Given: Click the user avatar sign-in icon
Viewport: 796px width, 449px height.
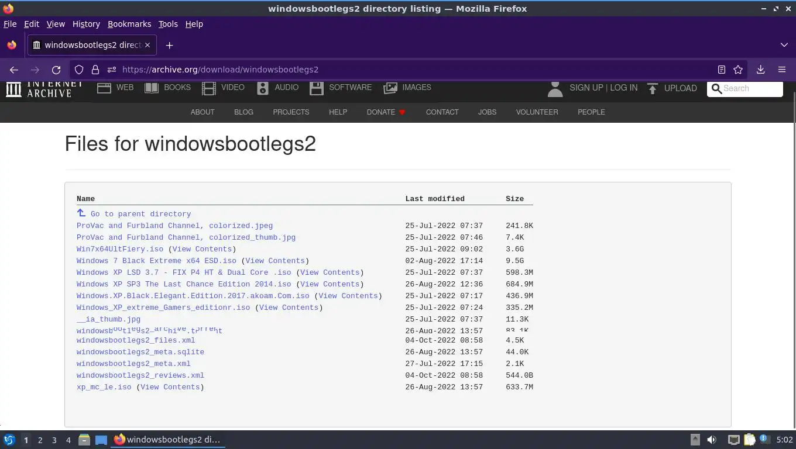Looking at the screenshot, I should tap(554, 88).
